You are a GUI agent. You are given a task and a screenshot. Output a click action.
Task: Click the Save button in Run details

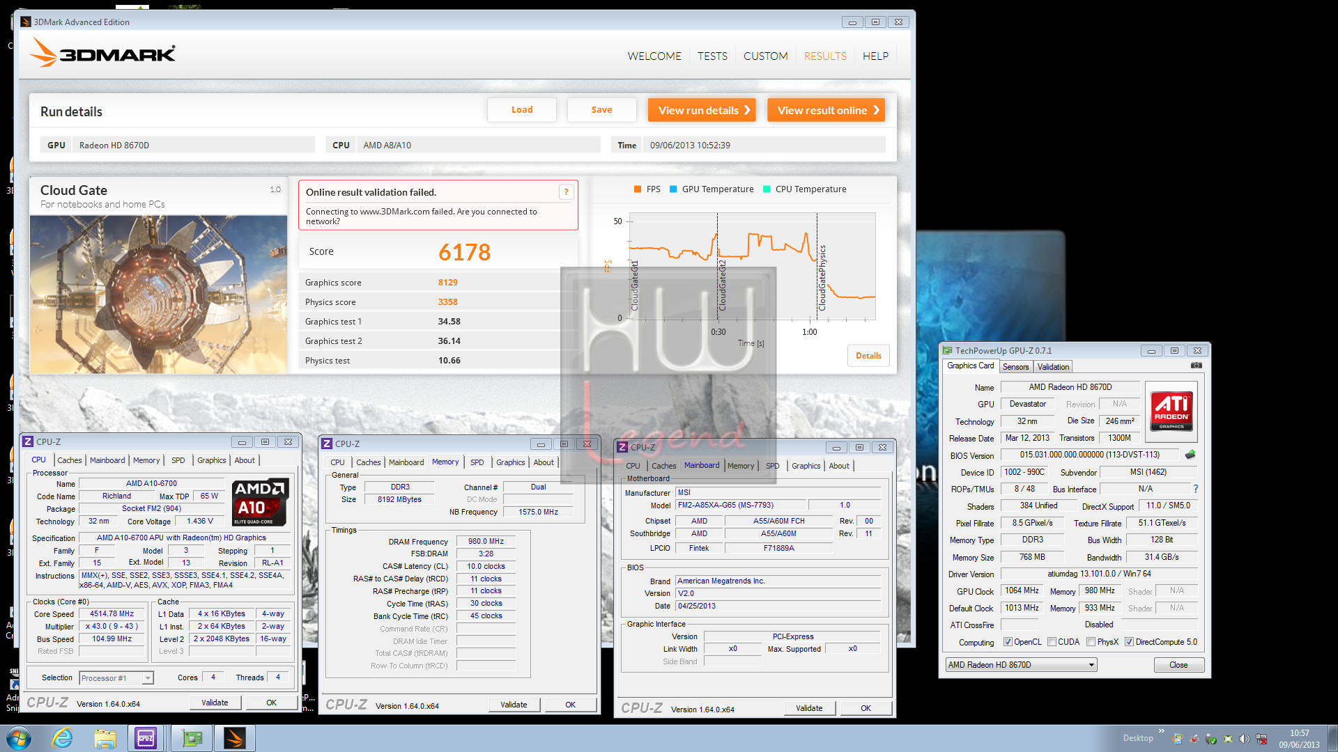coord(601,110)
